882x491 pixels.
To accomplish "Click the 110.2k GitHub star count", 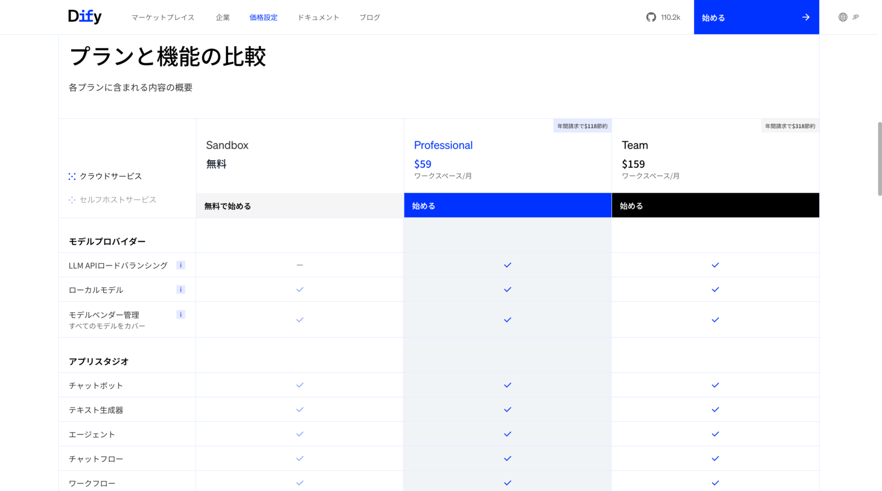I will click(x=670, y=18).
